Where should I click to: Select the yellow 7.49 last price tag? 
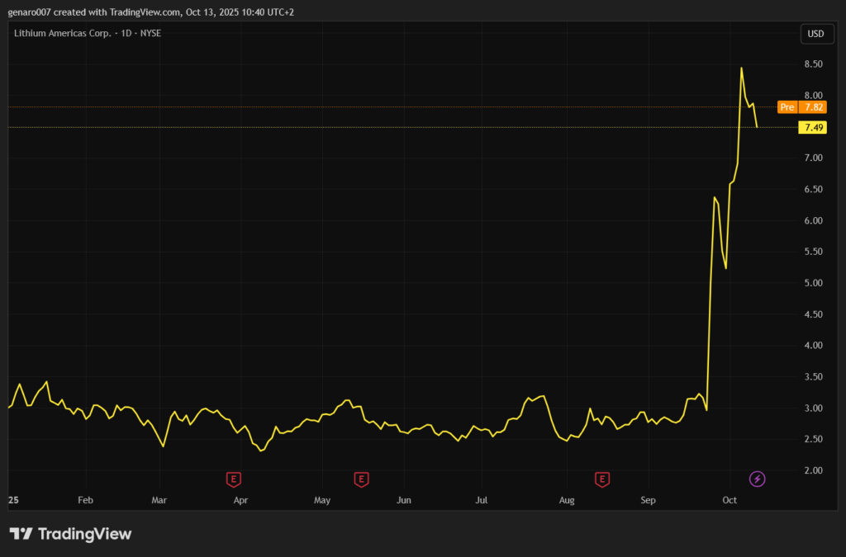pyautogui.click(x=814, y=127)
